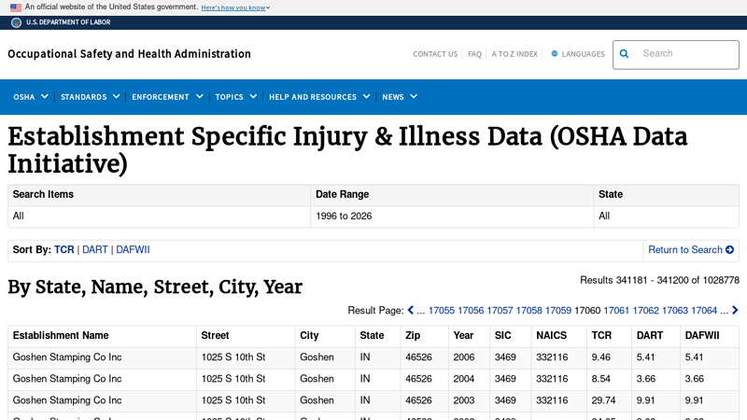This screenshot has width=747, height=420.
Task: Click year cell 2006
Action: 463,357
